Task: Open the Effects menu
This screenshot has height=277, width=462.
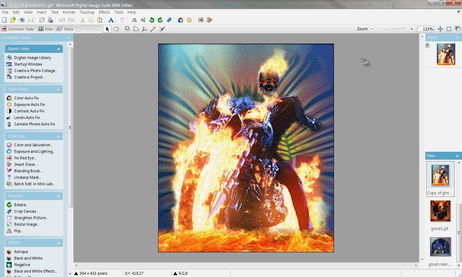Action: point(104,12)
